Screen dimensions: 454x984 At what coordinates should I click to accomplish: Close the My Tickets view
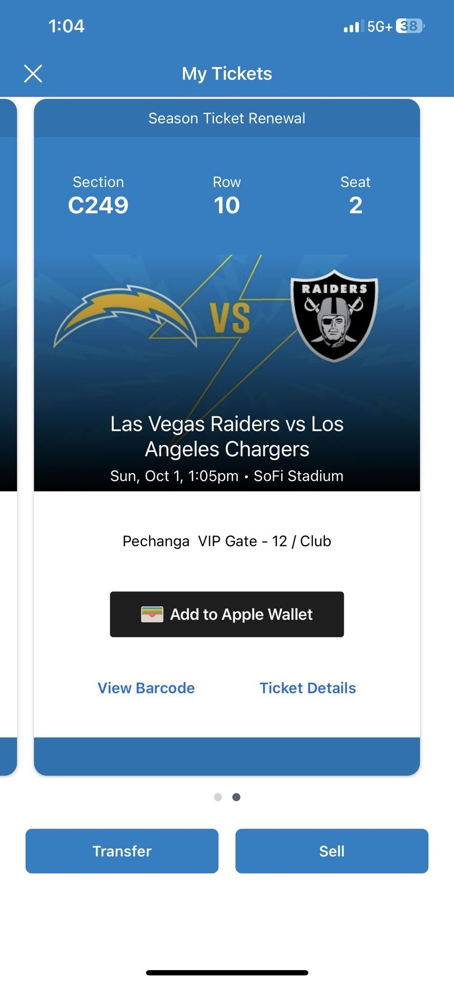tap(33, 73)
